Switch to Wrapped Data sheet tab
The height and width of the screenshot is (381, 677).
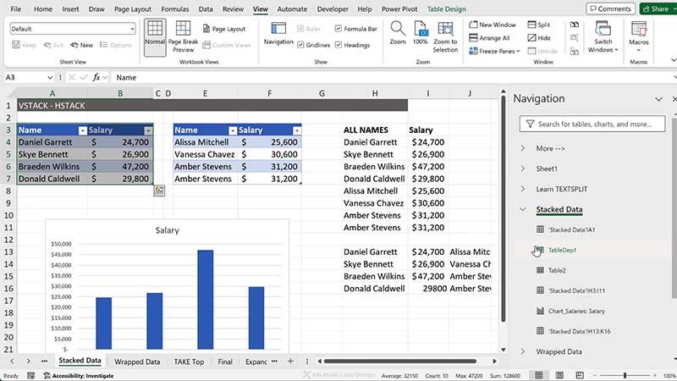point(137,362)
